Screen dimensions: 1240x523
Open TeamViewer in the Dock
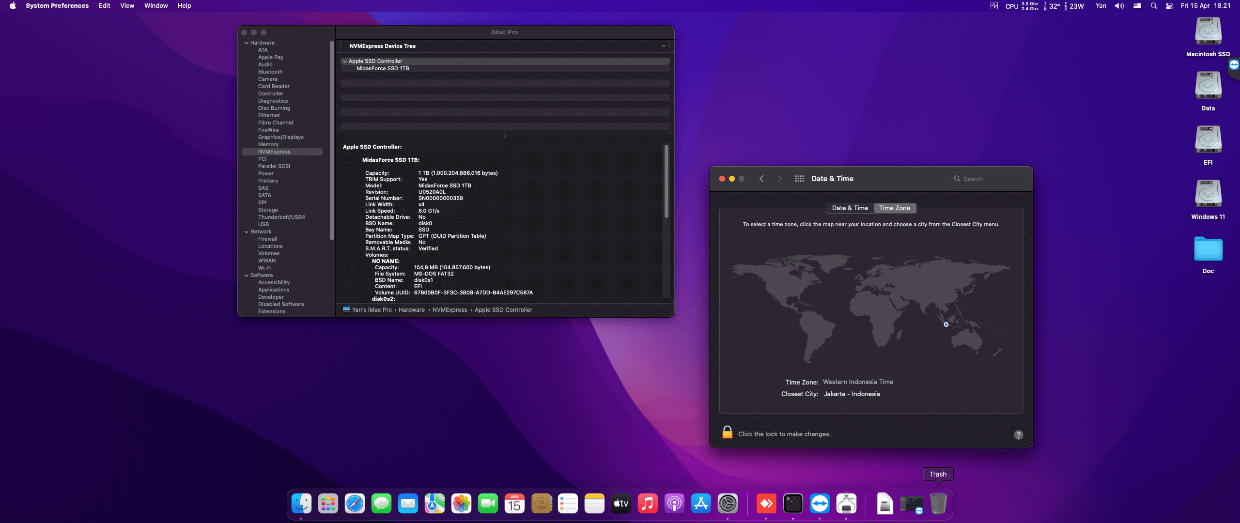click(x=820, y=504)
